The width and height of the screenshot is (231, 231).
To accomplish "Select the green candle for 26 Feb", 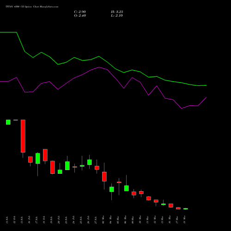I will [90, 162].
